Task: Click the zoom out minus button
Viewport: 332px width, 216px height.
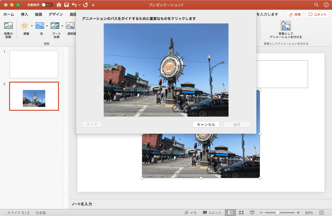Action: 261,213
